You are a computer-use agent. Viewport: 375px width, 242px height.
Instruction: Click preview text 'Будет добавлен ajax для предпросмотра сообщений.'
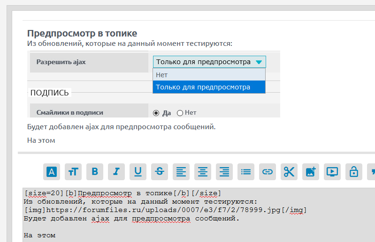[121, 127]
